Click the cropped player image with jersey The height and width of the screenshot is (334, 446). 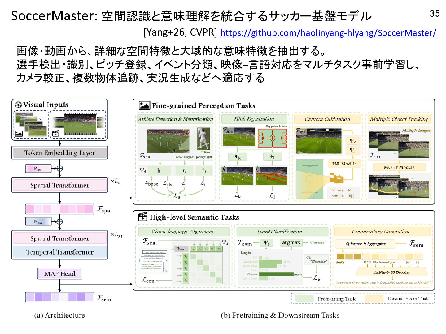click(x=203, y=139)
